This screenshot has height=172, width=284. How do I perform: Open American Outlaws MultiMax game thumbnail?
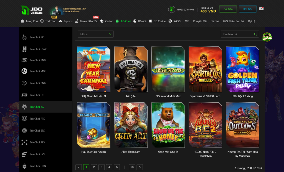tap(242, 125)
